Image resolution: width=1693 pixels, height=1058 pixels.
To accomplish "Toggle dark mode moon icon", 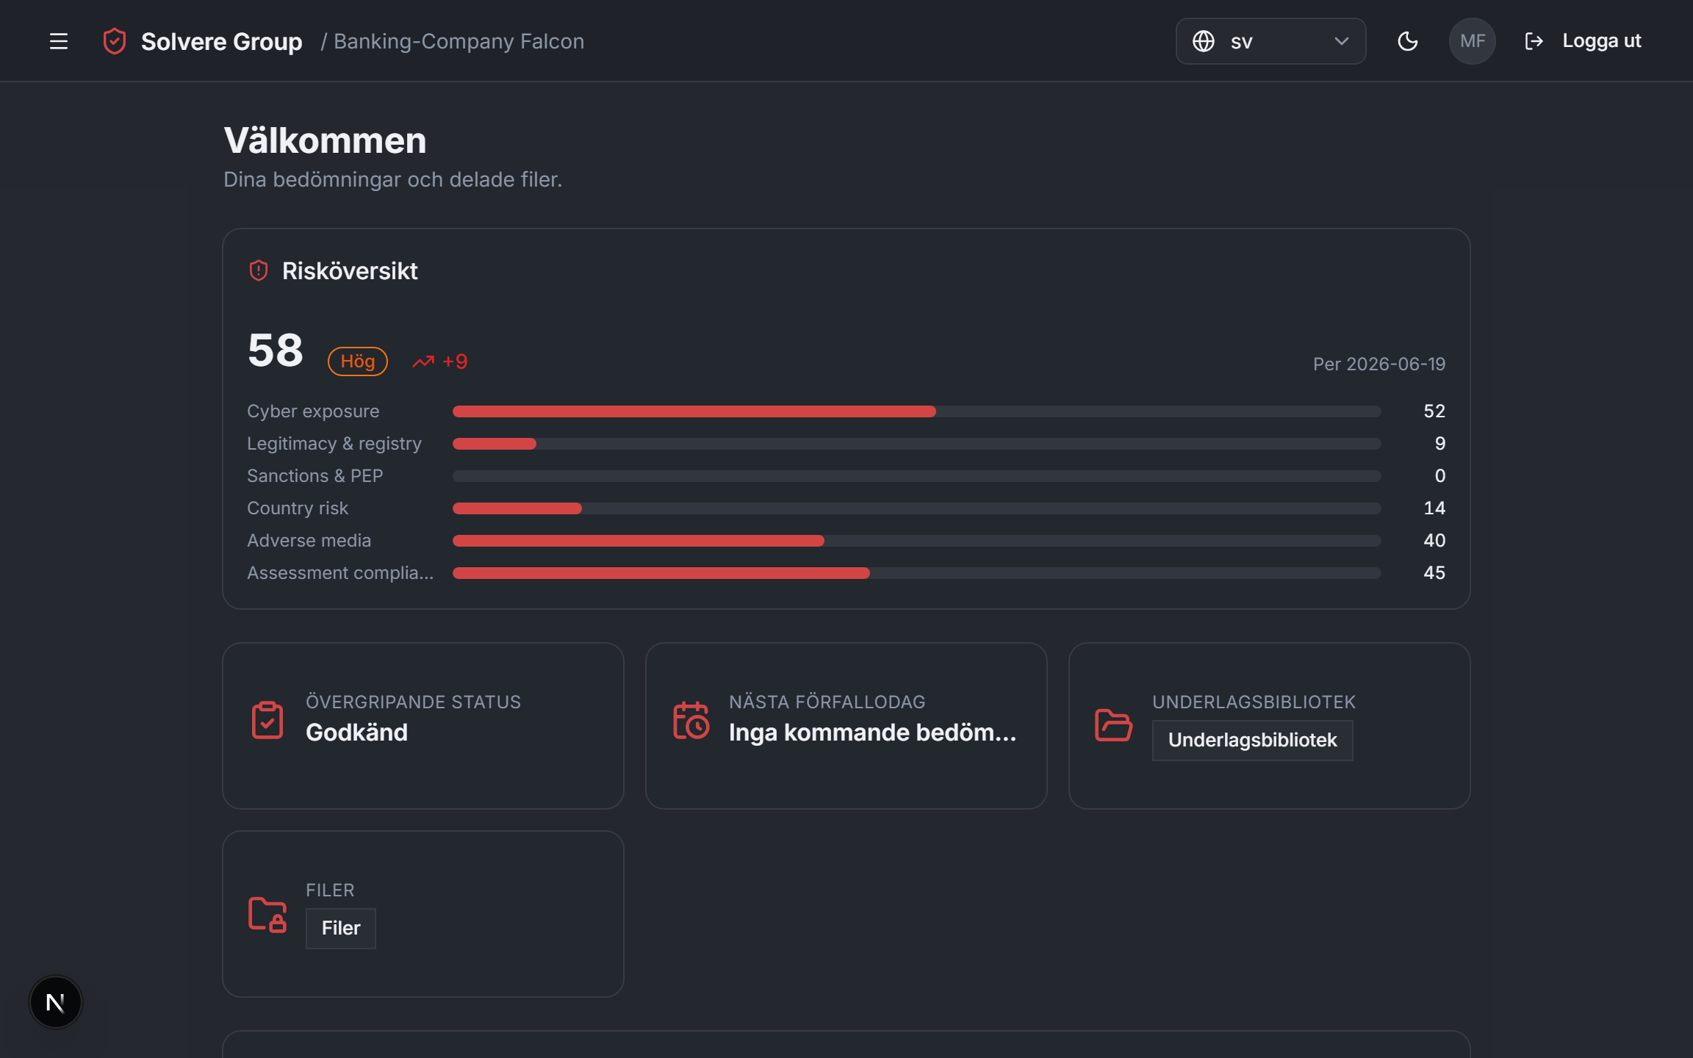I will coord(1407,41).
